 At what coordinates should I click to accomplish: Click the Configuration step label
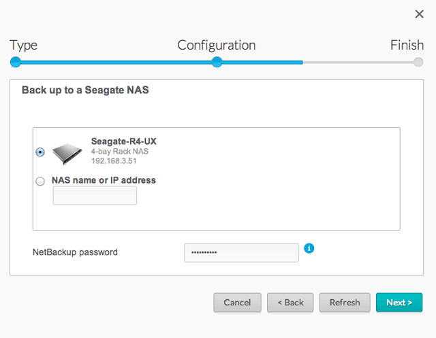point(217,46)
